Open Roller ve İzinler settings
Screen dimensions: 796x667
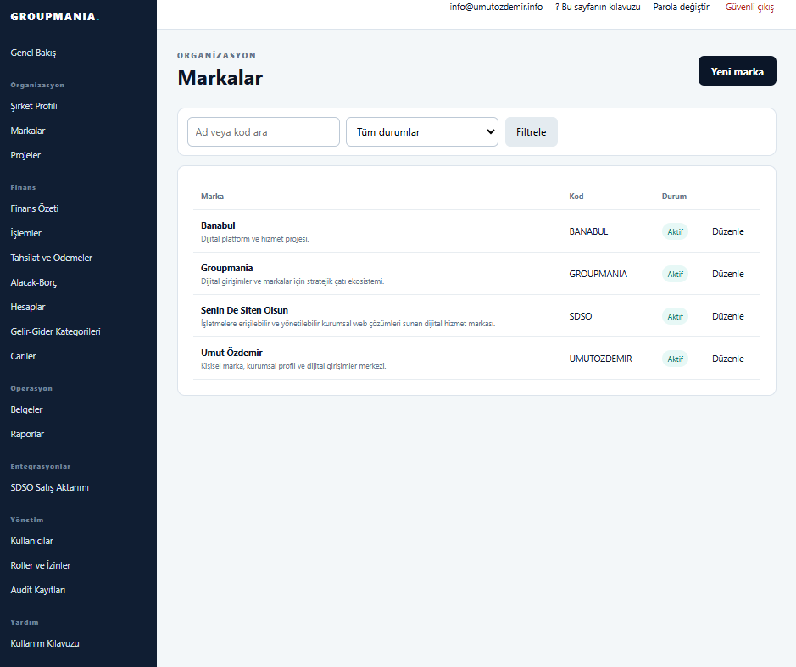pos(41,565)
